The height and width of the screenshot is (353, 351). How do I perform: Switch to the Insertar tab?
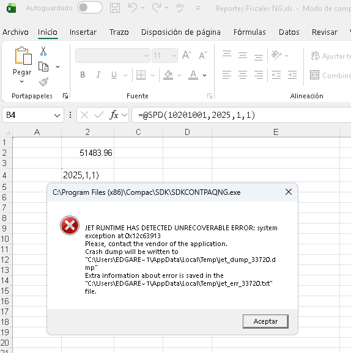pyautogui.click(x=83, y=32)
